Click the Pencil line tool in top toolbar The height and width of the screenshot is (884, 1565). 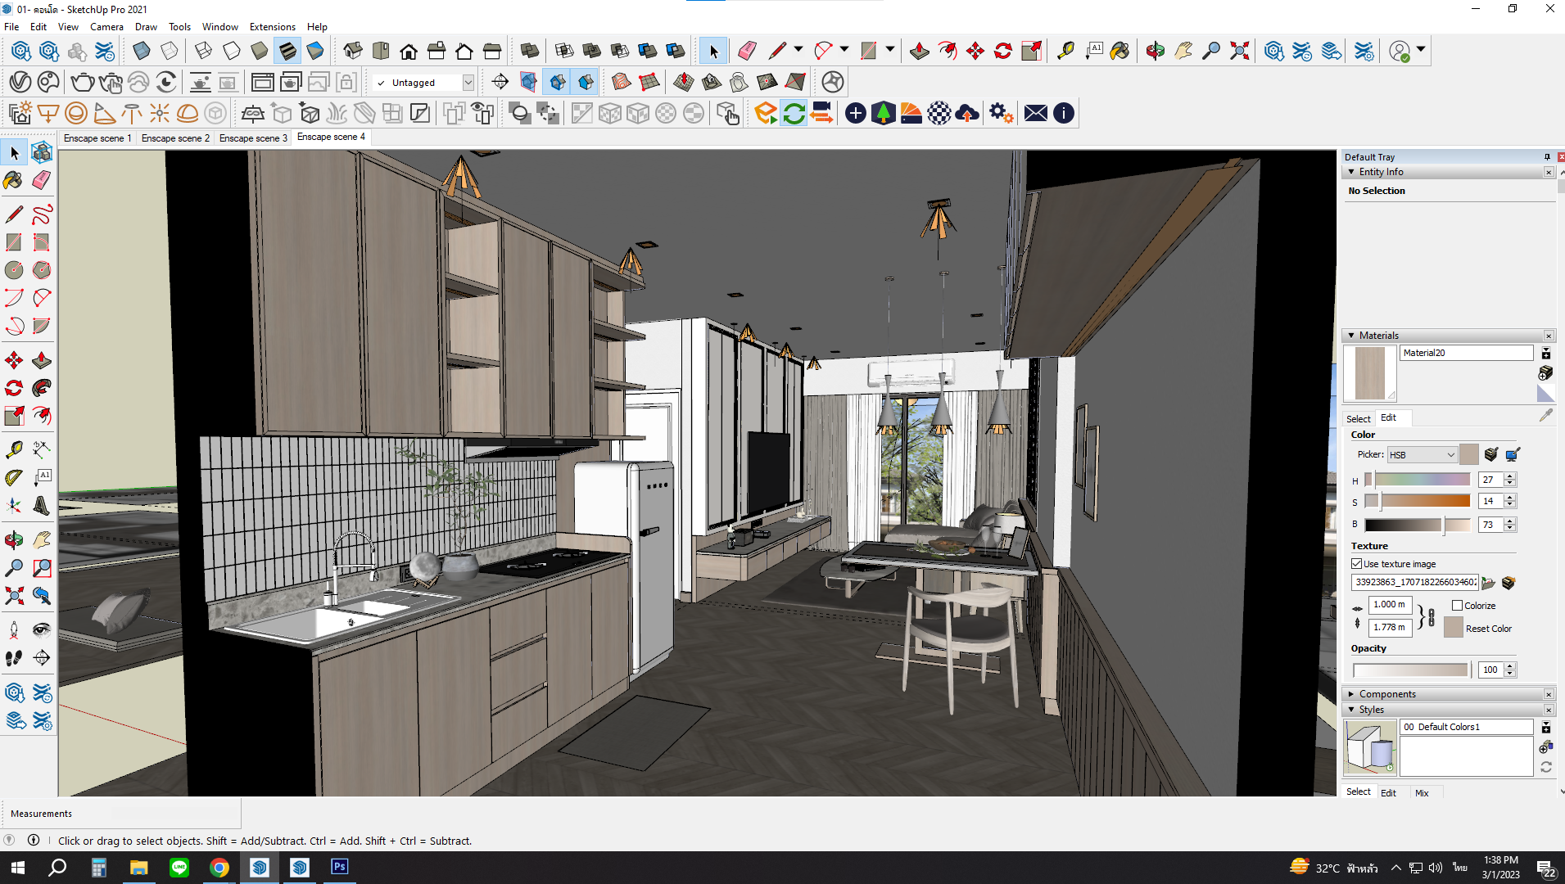coord(776,51)
